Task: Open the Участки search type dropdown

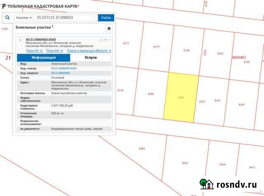Action: (x=24, y=18)
